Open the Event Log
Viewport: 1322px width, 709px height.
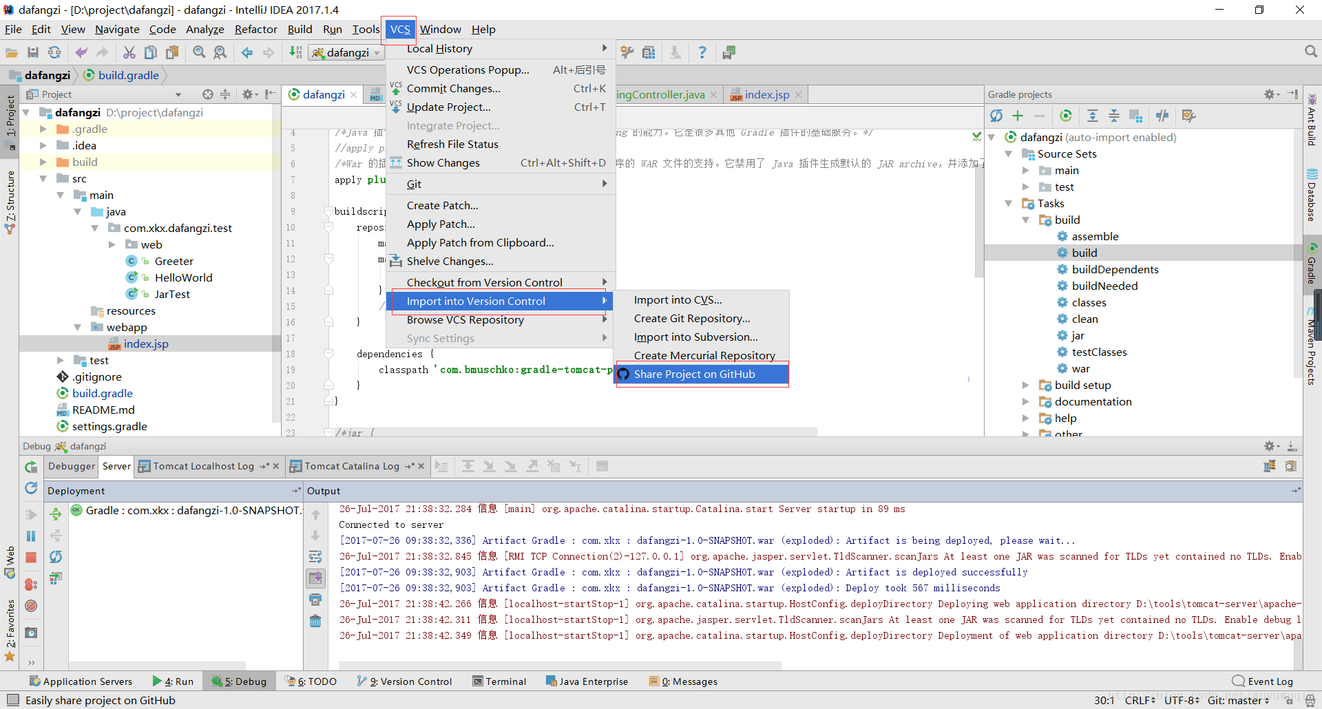[1263, 681]
